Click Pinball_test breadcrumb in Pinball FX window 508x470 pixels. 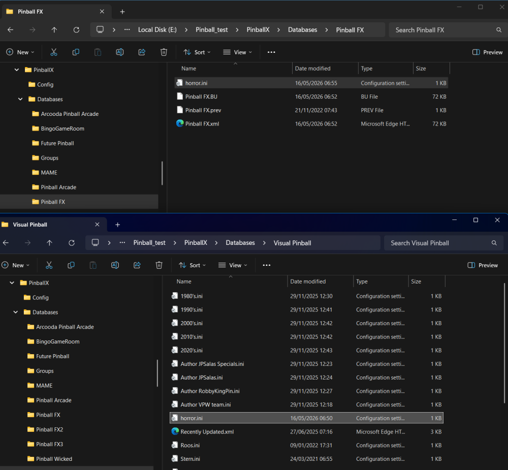point(211,30)
